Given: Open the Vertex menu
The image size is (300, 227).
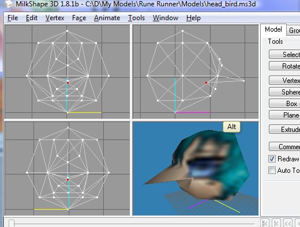Looking at the screenshot, I should click(x=55, y=18).
